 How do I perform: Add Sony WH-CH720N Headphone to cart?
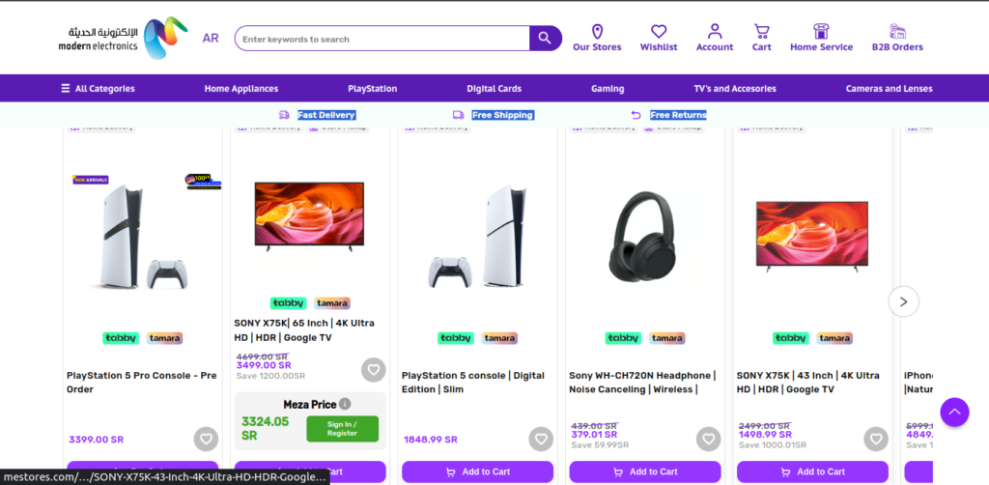pyautogui.click(x=644, y=471)
